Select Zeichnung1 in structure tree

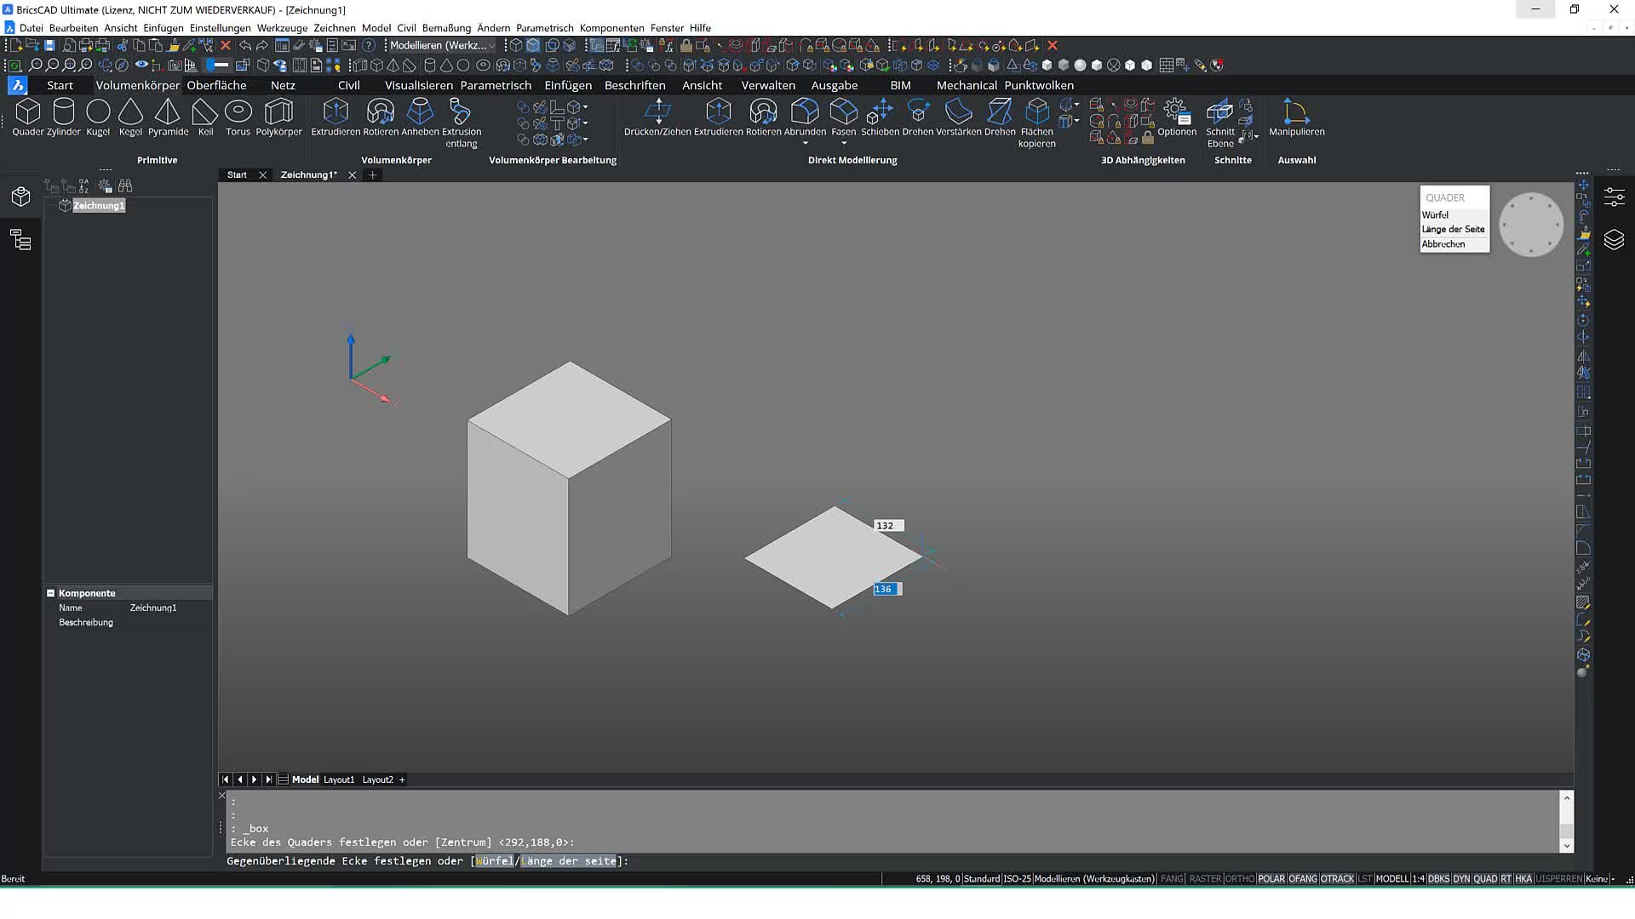[x=99, y=206]
